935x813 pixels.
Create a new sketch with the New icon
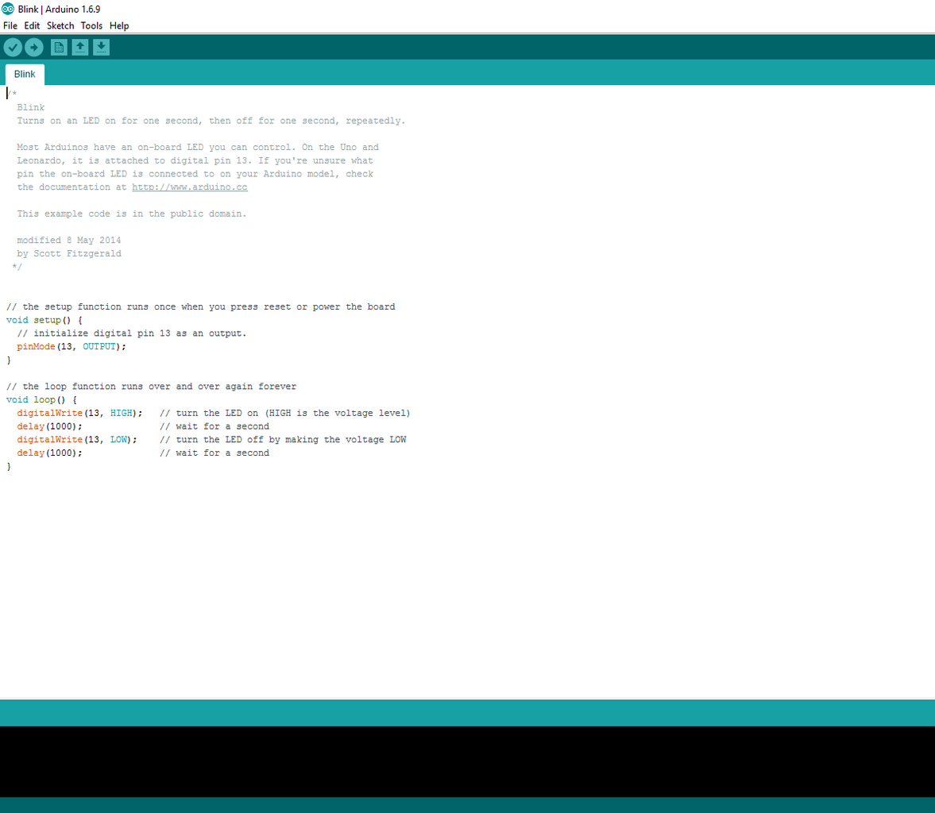tap(59, 47)
